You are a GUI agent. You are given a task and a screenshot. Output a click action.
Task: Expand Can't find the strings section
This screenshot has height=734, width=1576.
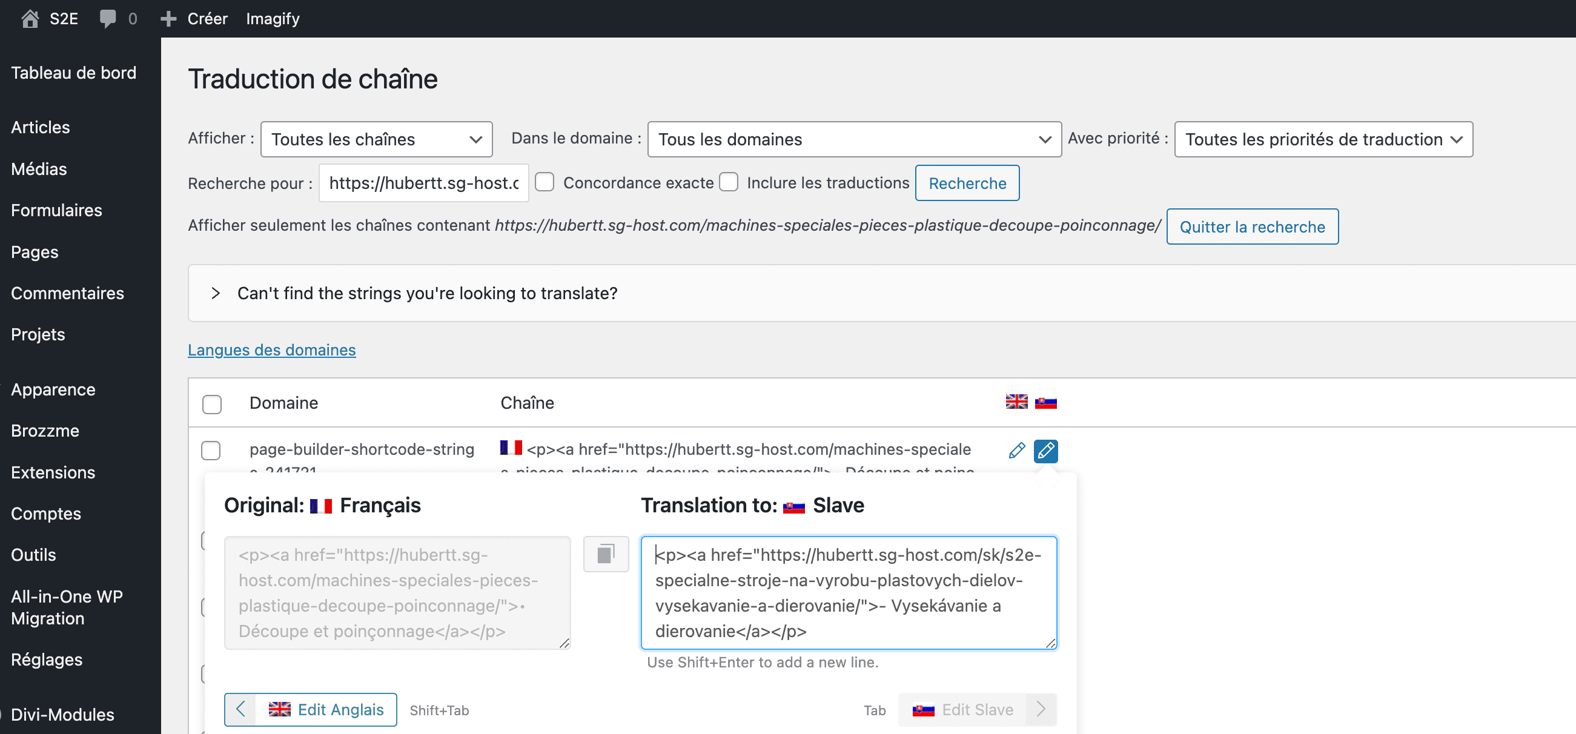216,293
